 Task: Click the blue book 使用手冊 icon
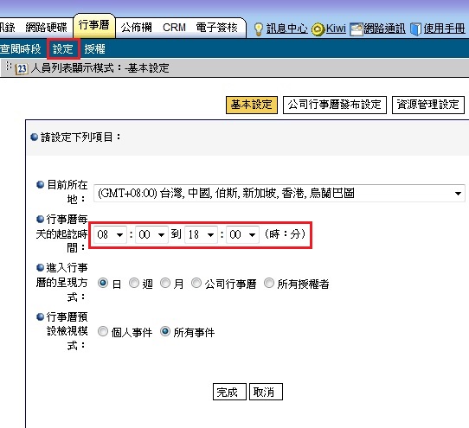415,29
